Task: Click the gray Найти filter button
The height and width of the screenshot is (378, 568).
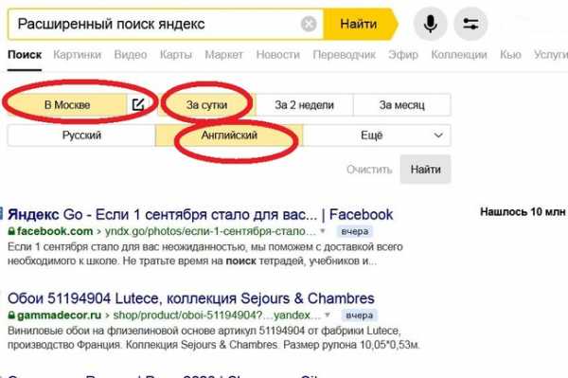Action: 425,170
